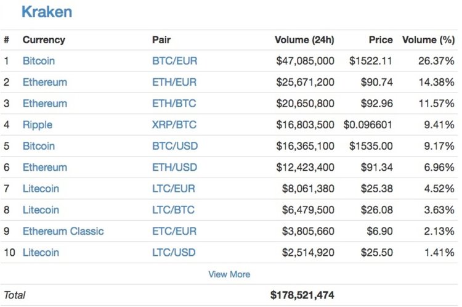This screenshot has width=462, height=307.
Task: Open the XRP/BTC pair link
Action: coord(174,125)
